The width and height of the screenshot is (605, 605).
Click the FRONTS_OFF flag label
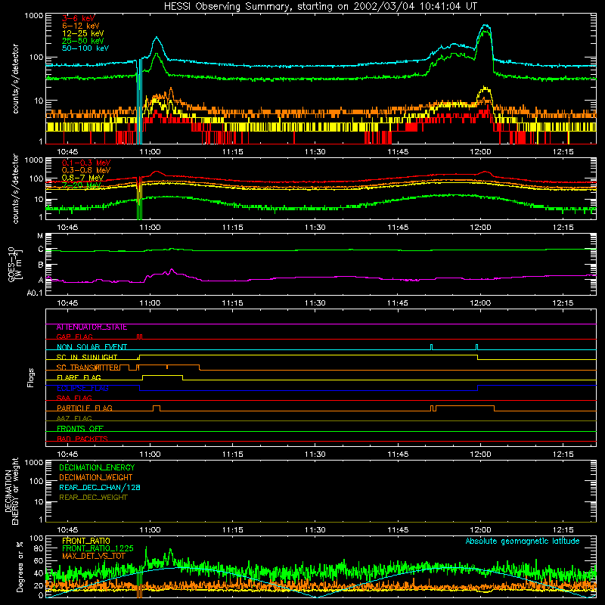pos(80,429)
